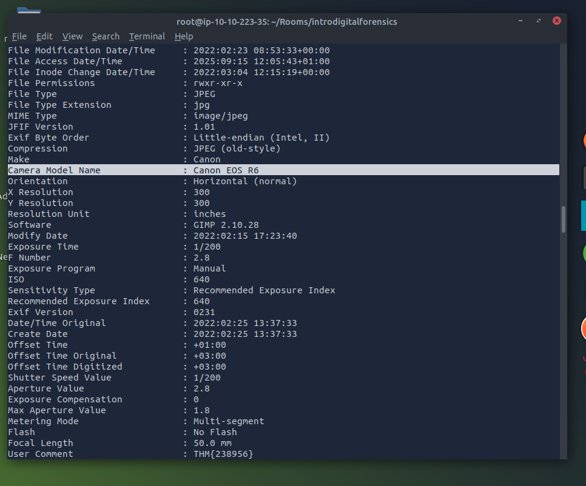Open the File menu
The image size is (586, 486).
[19, 36]
